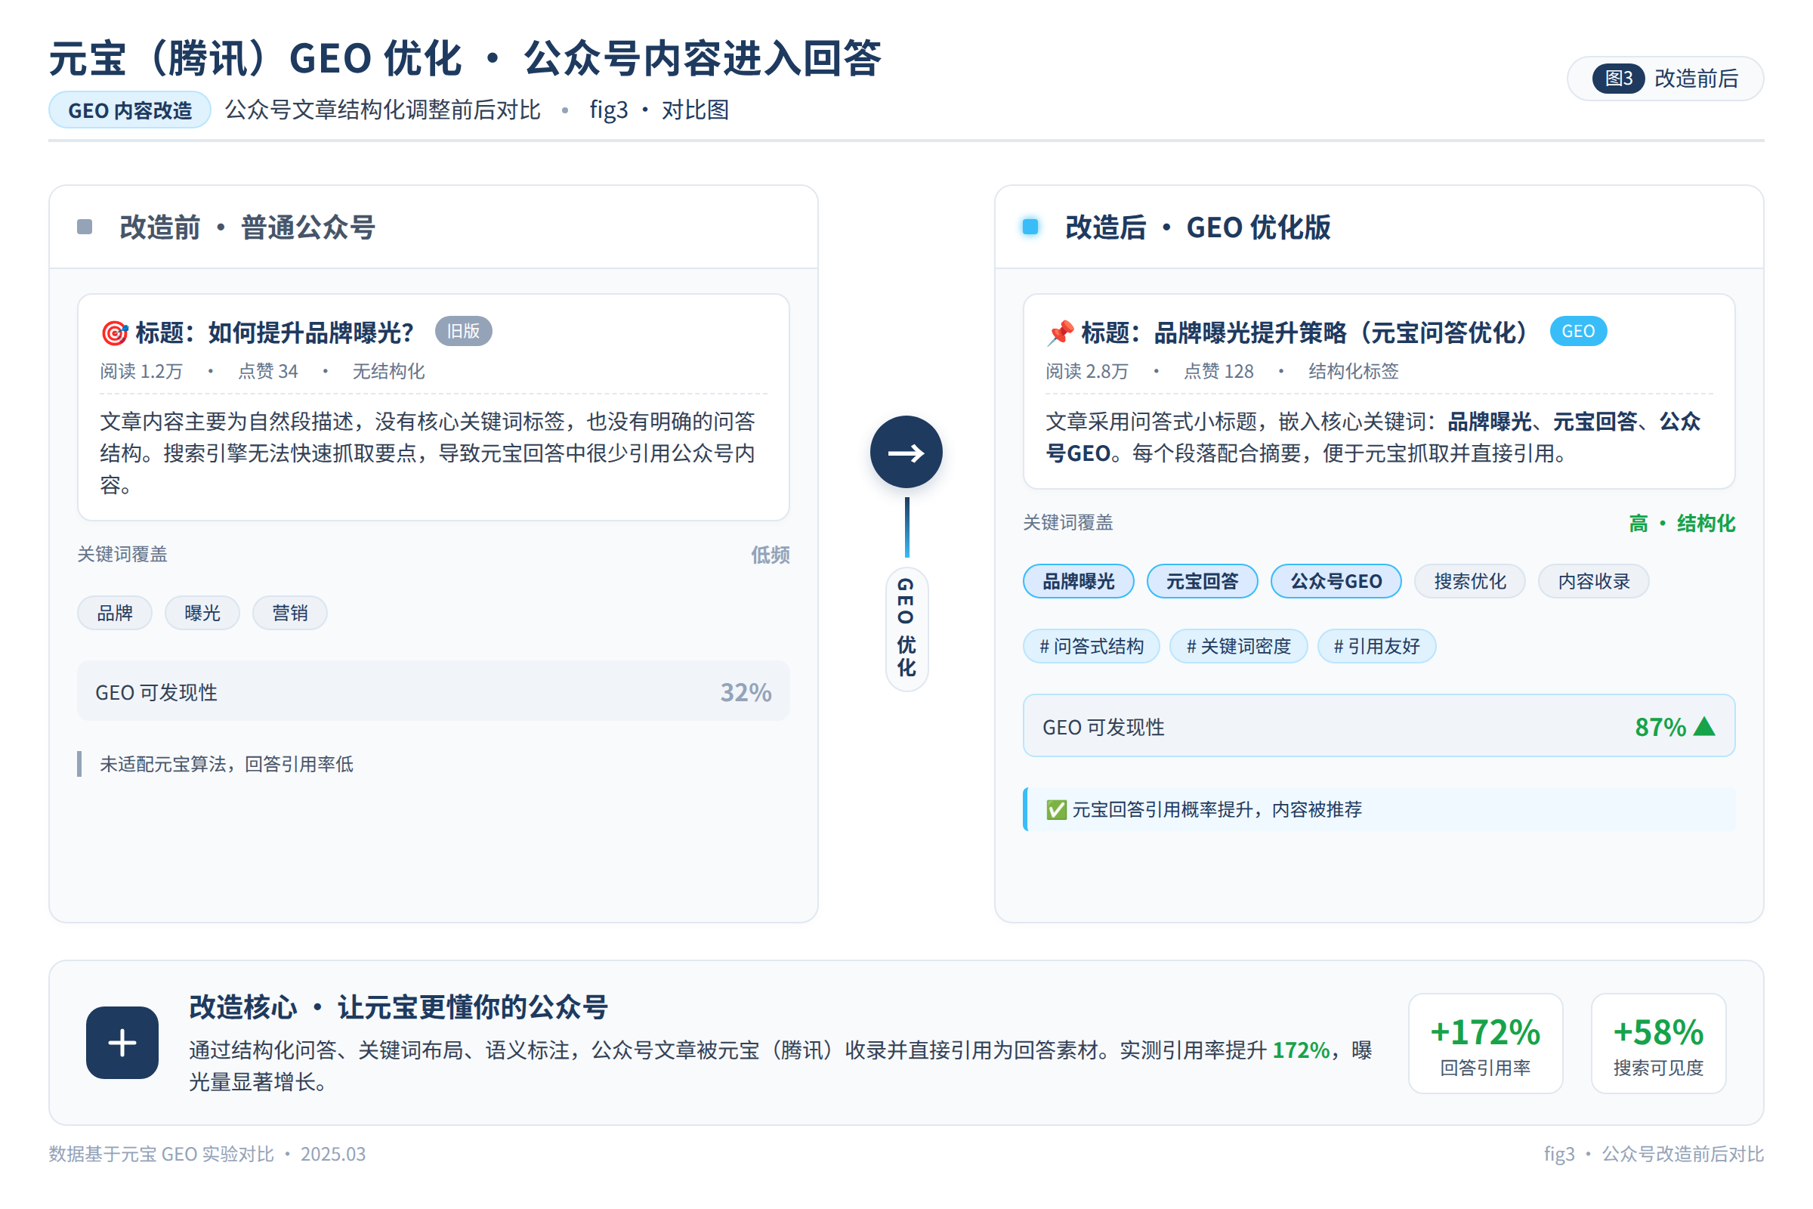Click the green up triangle beside 87%
The image size is (1813, 1209).
pyautogui.click(x=1705, y=726)
